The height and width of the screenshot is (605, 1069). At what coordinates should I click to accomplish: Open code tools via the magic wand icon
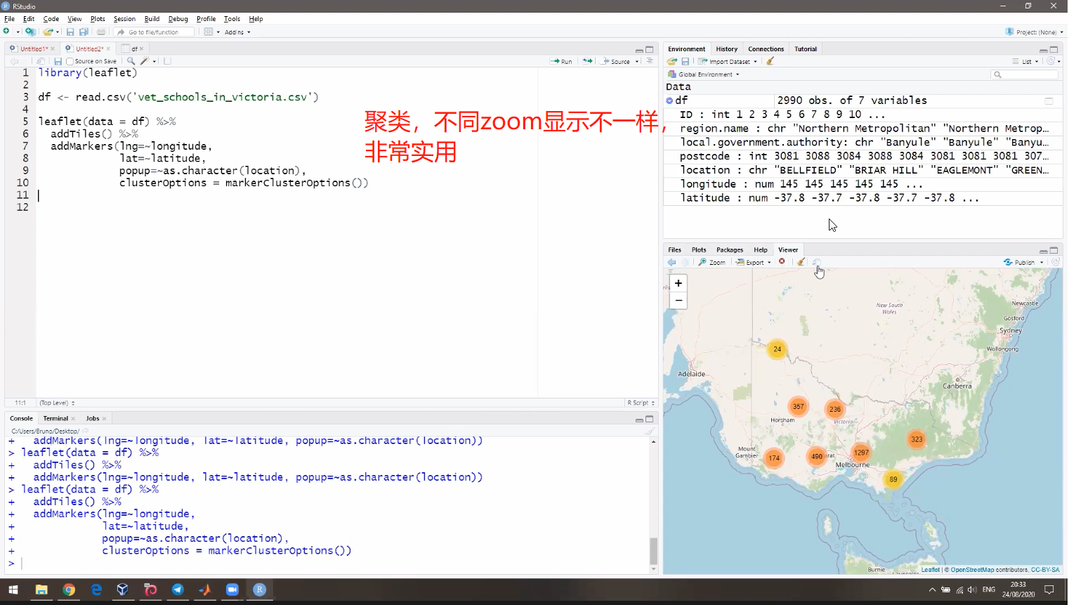[145, 61]
